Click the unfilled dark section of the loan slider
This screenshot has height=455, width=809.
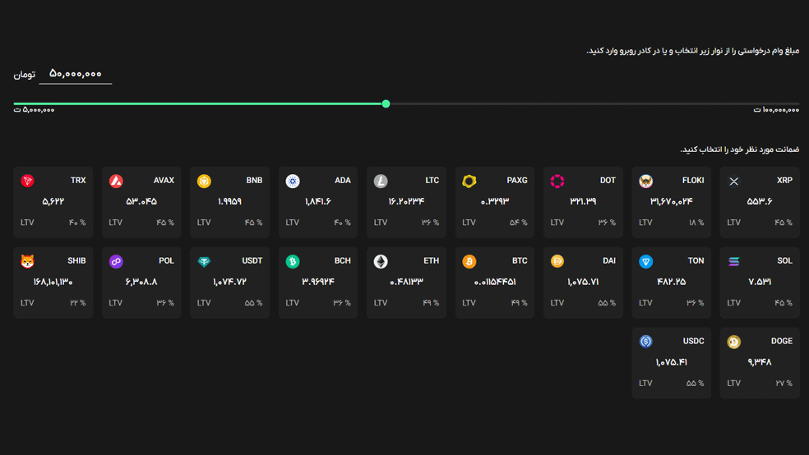(x=594, y=103)
